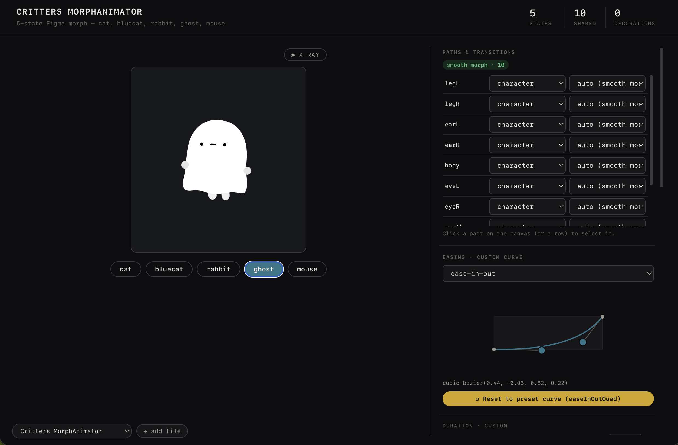Switch to the rabbit state
Image resolution: width=678 pixels, height=445 pixels.
[x=218, y=269]
